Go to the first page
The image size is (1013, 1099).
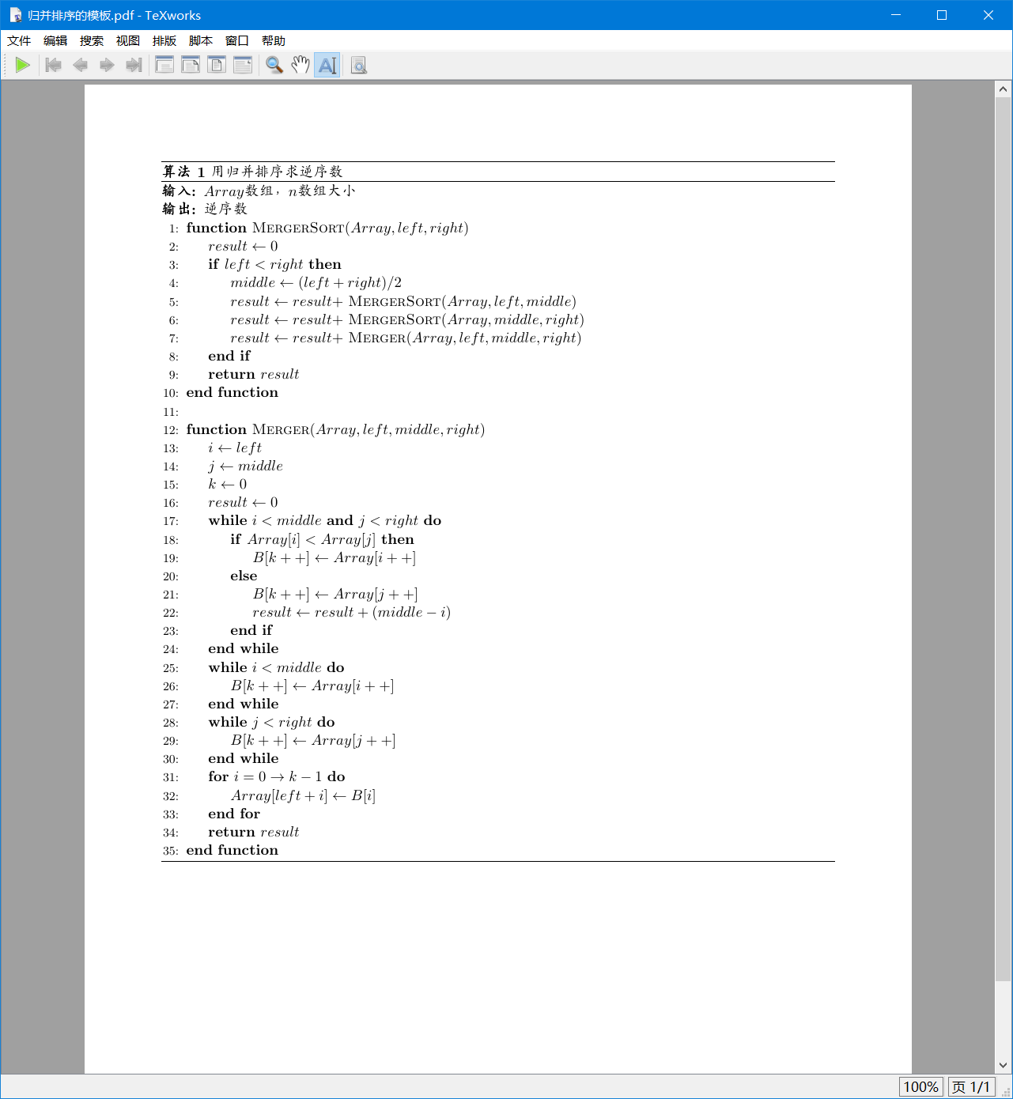tap(54, 65)
